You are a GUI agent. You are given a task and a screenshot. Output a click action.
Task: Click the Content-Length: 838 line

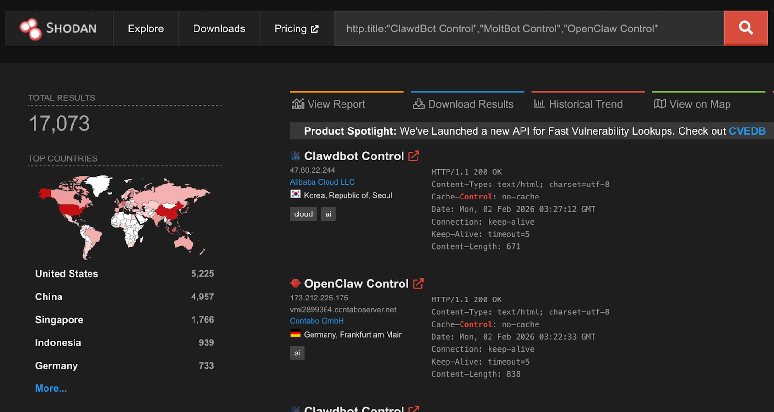coord(476,374)
